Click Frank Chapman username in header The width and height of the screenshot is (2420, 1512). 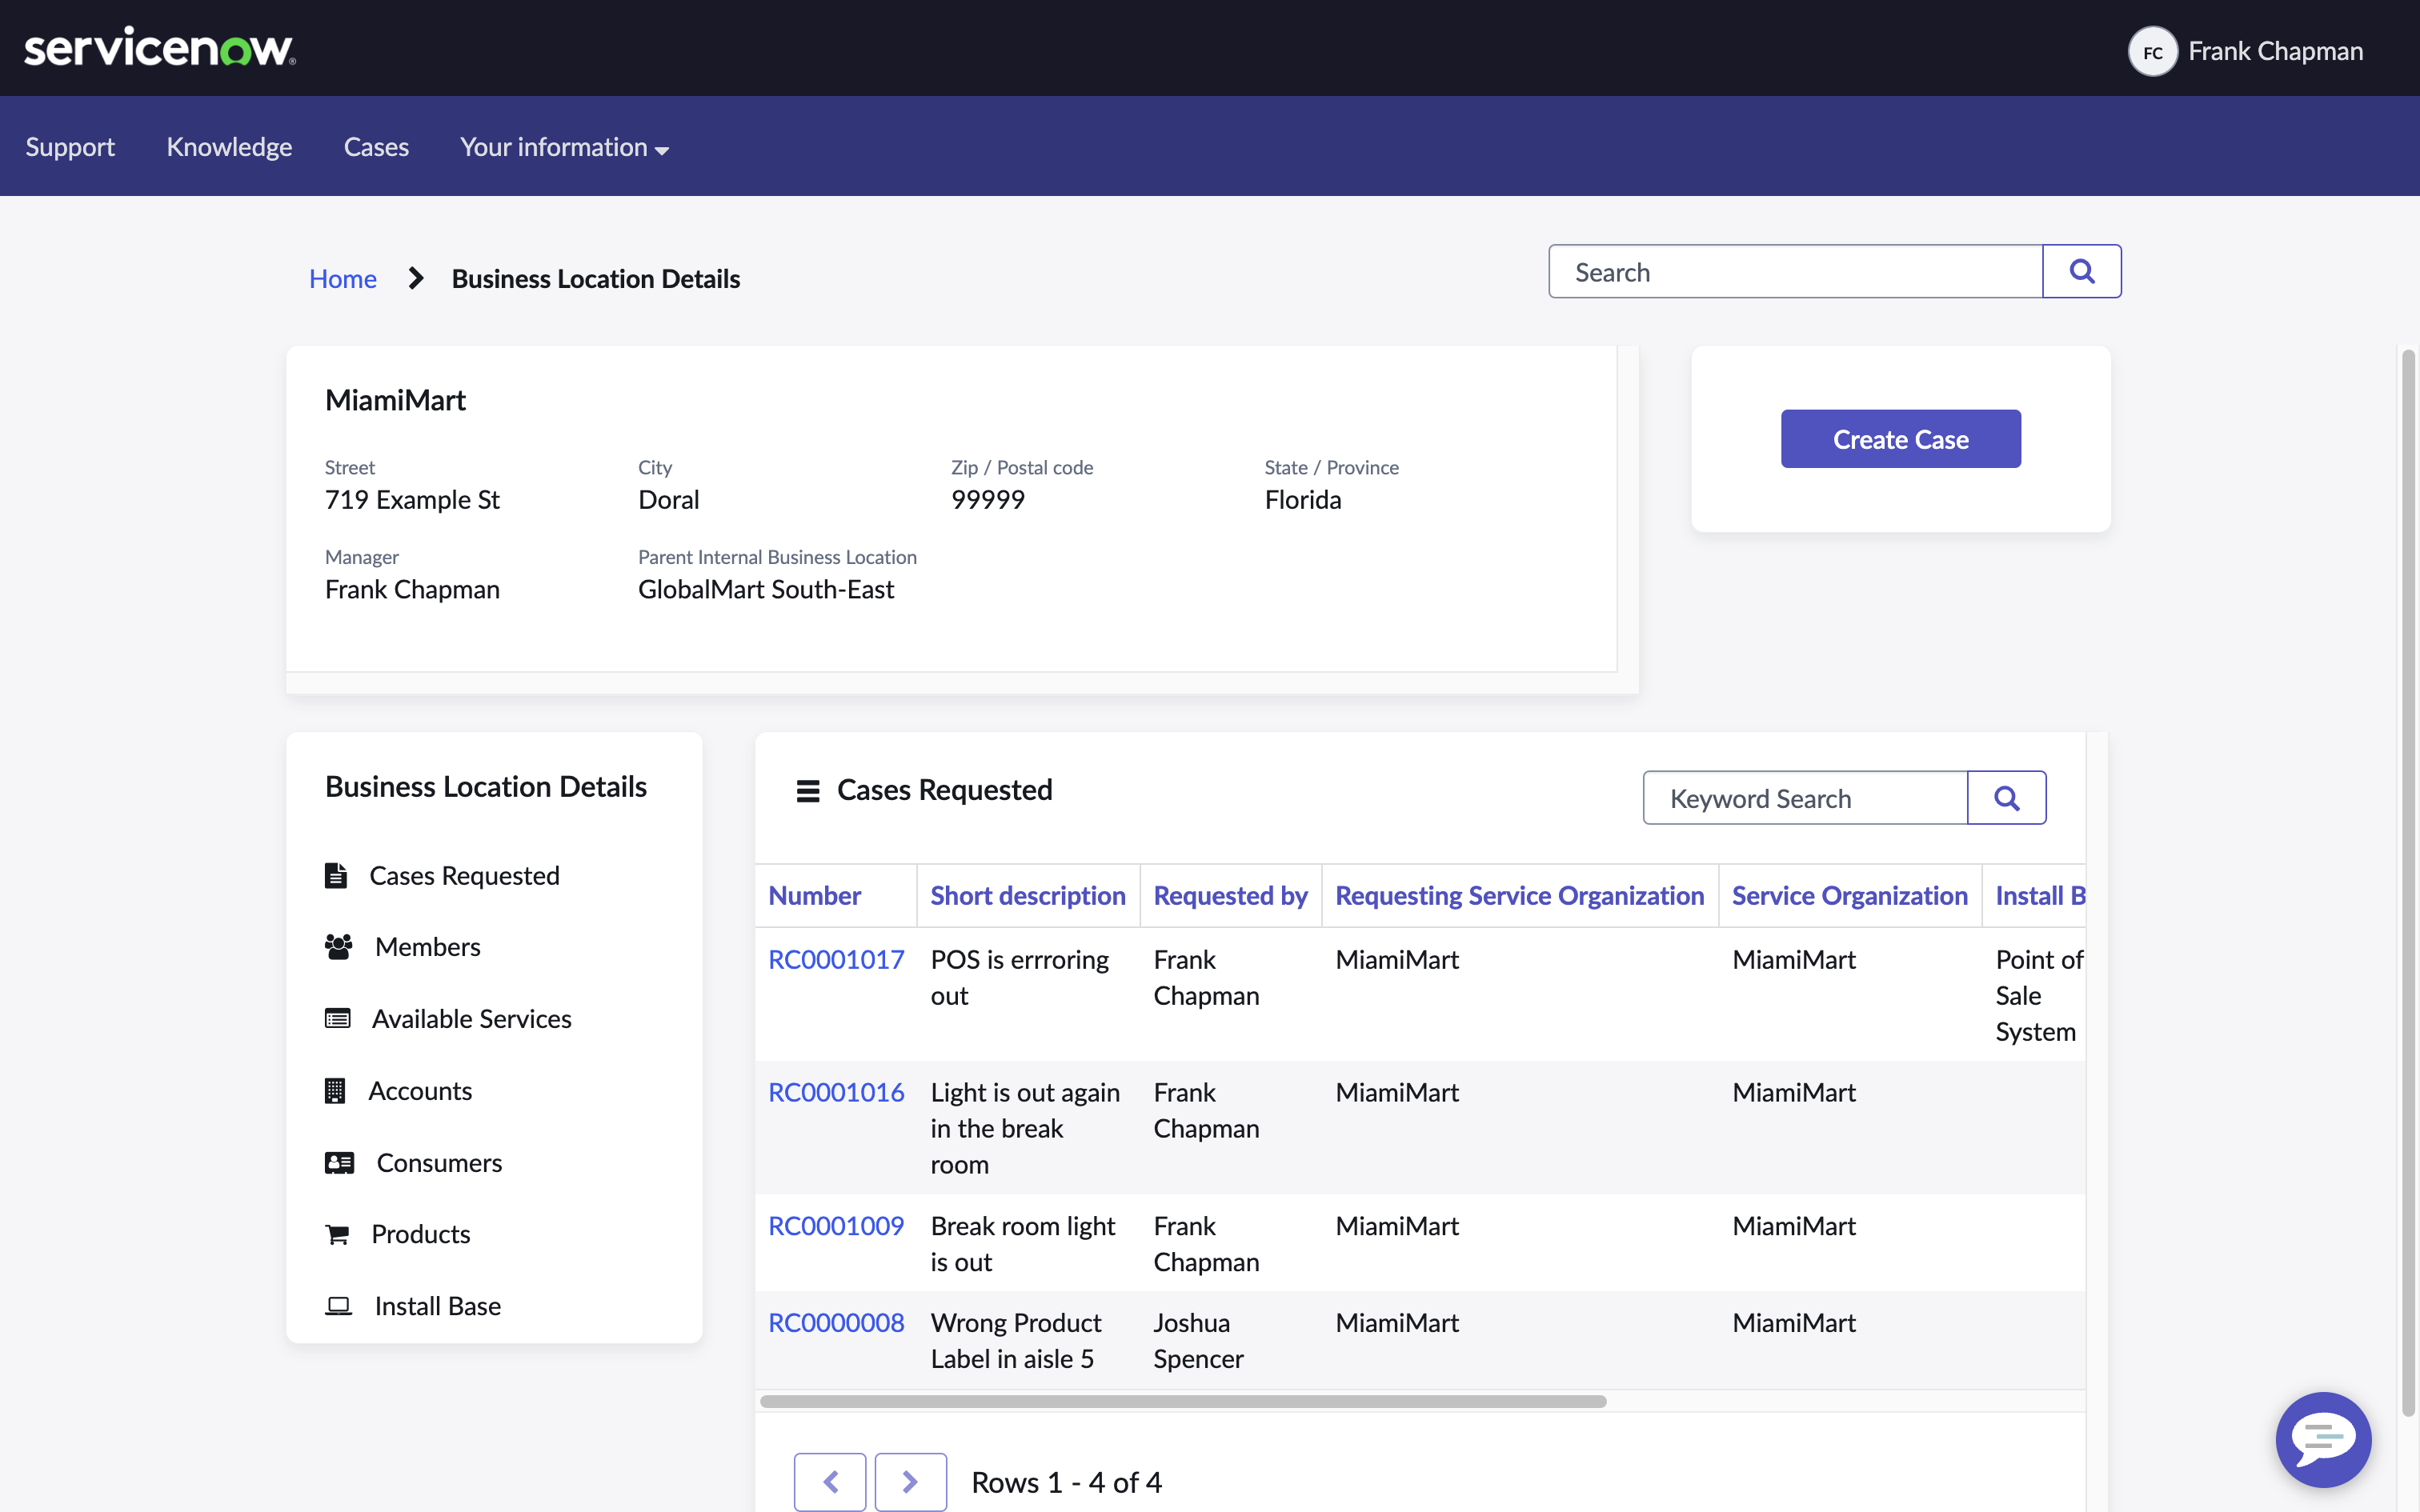click(2275, 51)
